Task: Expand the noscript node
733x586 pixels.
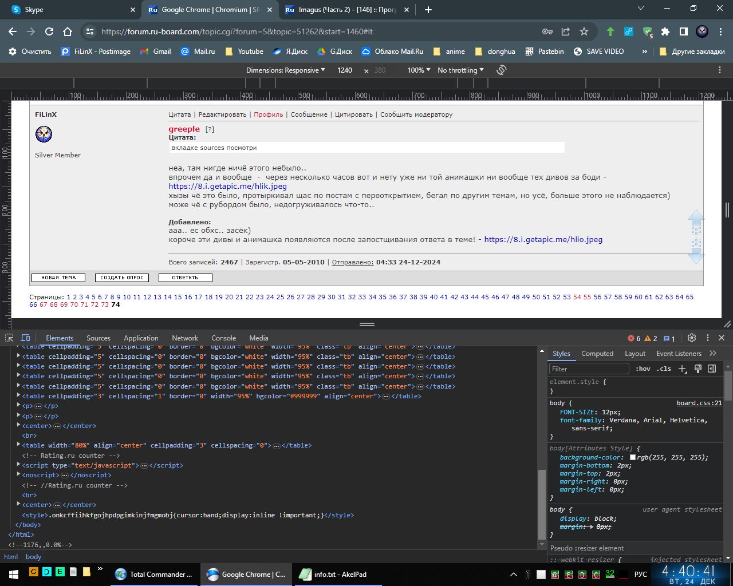Action: [x=18, y=474]
